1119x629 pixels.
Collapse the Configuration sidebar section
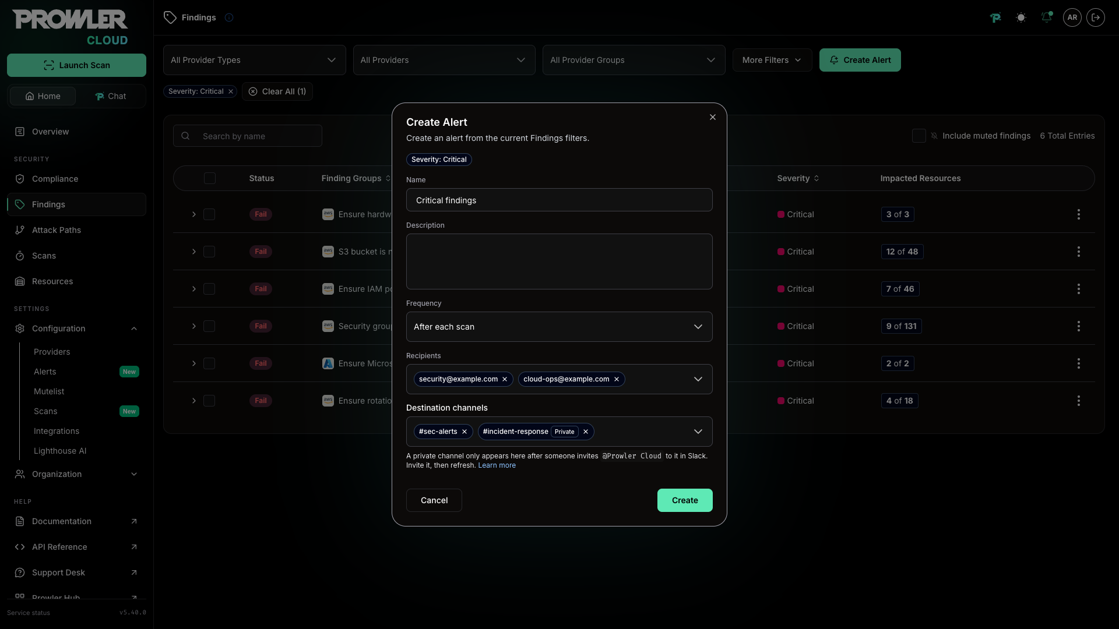click(76, 328)
